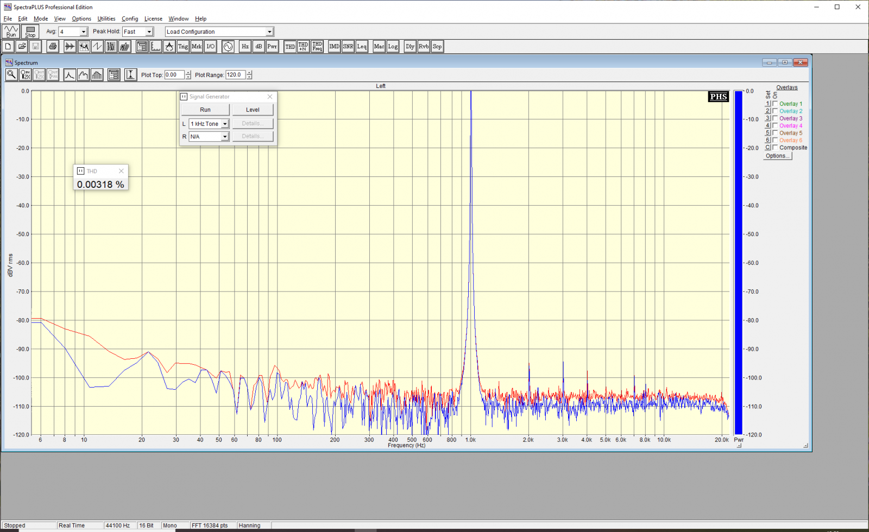The width and height of the screenshot is (869, 532).
Task: Expand the Avg count dropdown
Action: (x=84, y=32)
